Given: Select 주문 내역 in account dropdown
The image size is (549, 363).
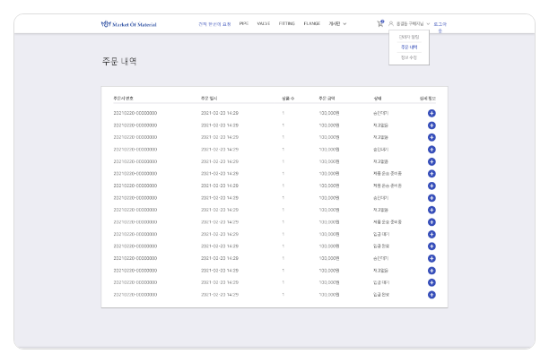Looking at the screenshot, I should (x=409, y=48).
